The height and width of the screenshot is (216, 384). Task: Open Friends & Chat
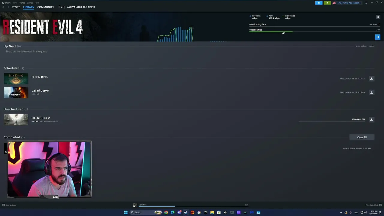373,205
